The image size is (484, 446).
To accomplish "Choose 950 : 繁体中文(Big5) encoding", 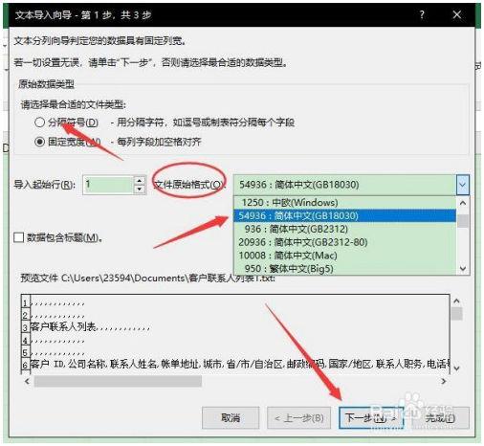I will tap(345, 268).
